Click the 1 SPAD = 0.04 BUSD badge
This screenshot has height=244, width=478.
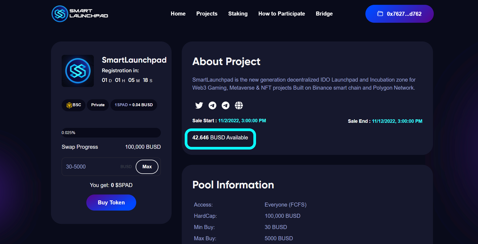[134, 105]
